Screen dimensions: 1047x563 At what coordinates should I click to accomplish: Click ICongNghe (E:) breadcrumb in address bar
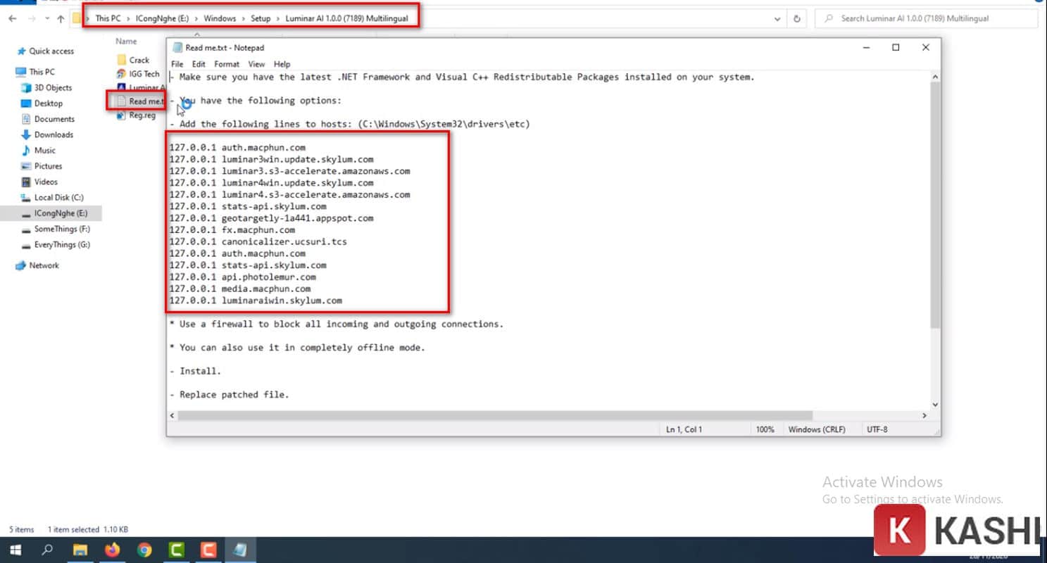(x=163, y=18)
